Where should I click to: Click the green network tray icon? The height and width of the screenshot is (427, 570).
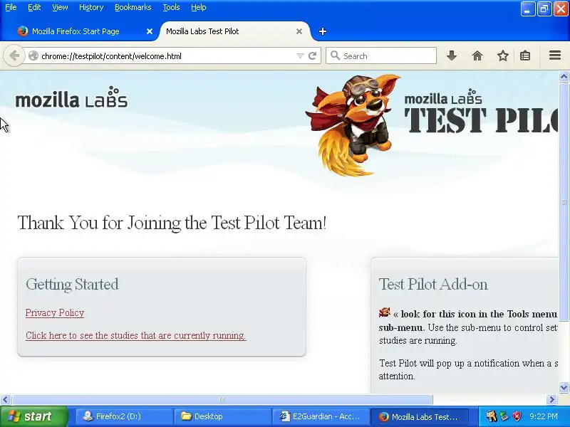click(504, 416)
